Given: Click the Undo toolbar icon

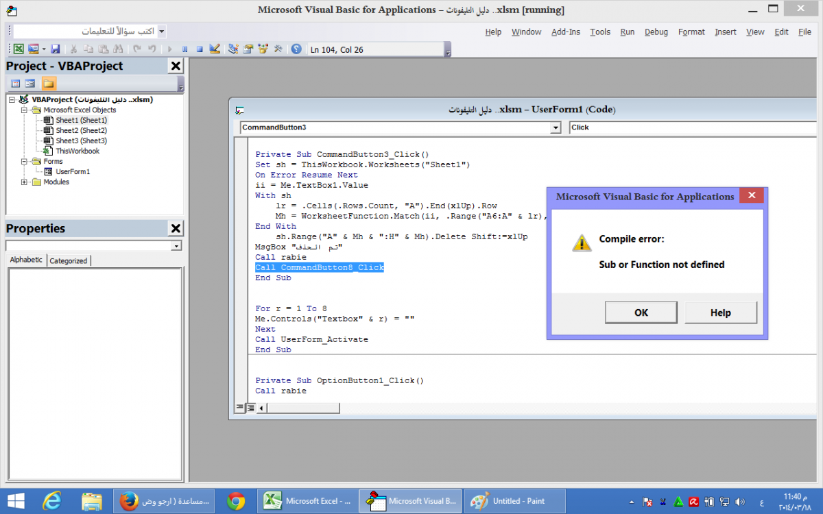Looking at the screenshot, I should [x=136, y=49].
